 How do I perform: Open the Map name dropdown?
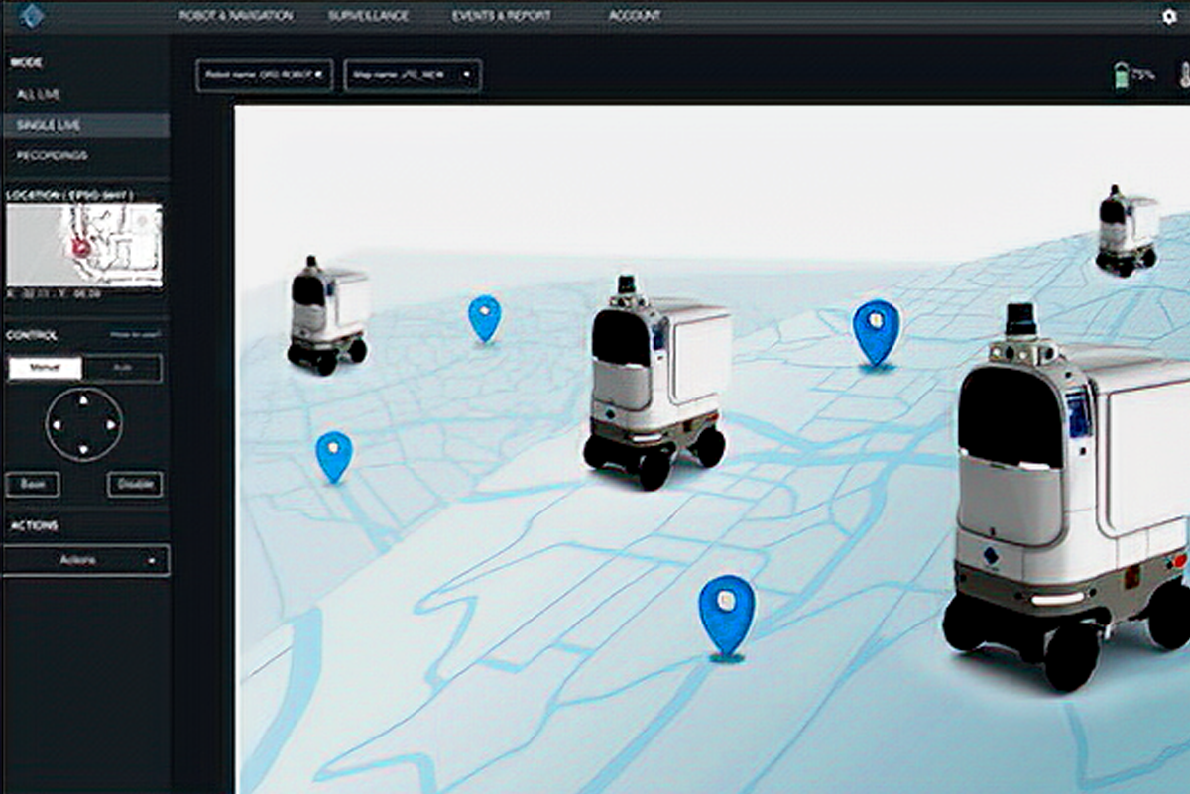[413, 75]
